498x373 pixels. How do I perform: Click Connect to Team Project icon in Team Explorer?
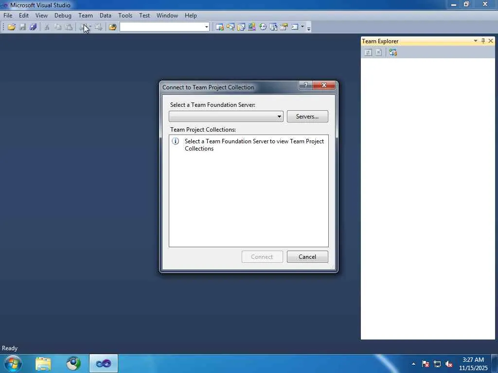click(x=393, y=52)
